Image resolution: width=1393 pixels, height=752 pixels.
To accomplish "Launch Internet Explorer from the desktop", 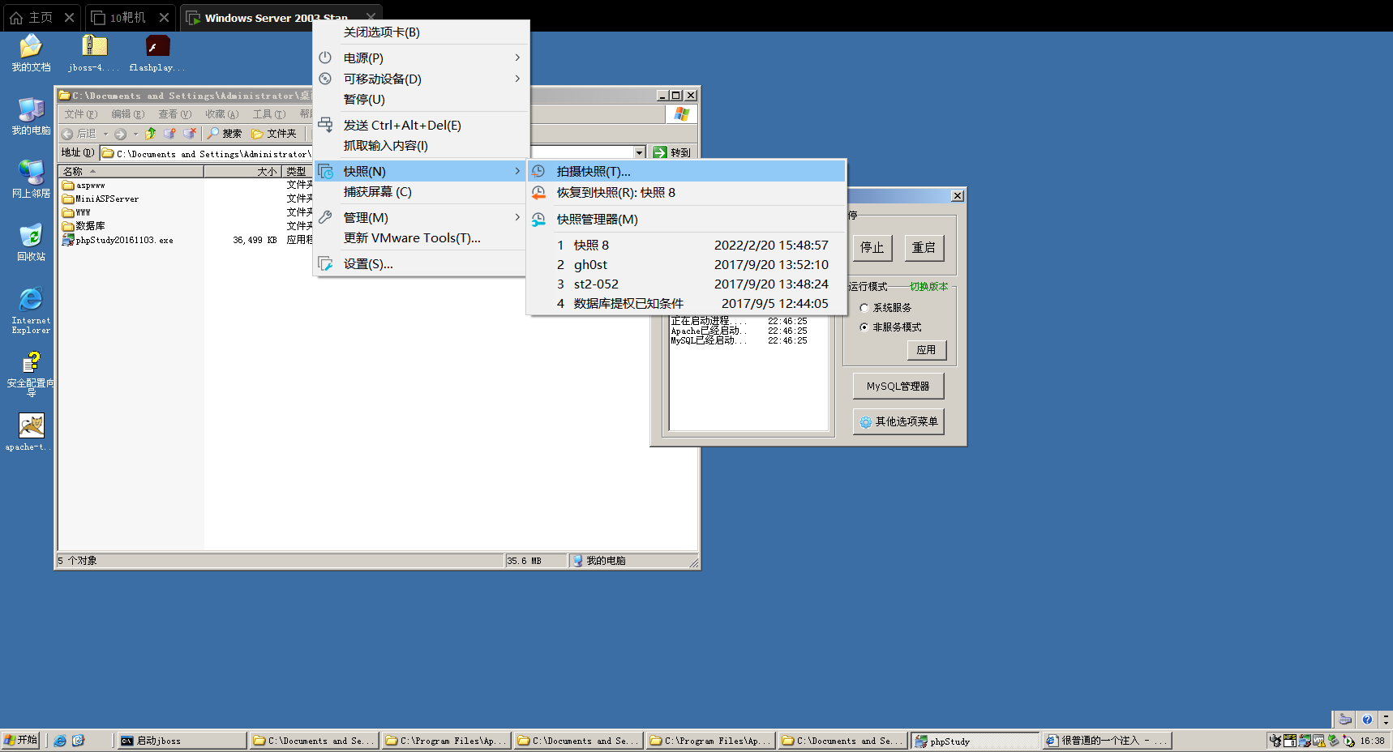I will click(x=31, y=310).
